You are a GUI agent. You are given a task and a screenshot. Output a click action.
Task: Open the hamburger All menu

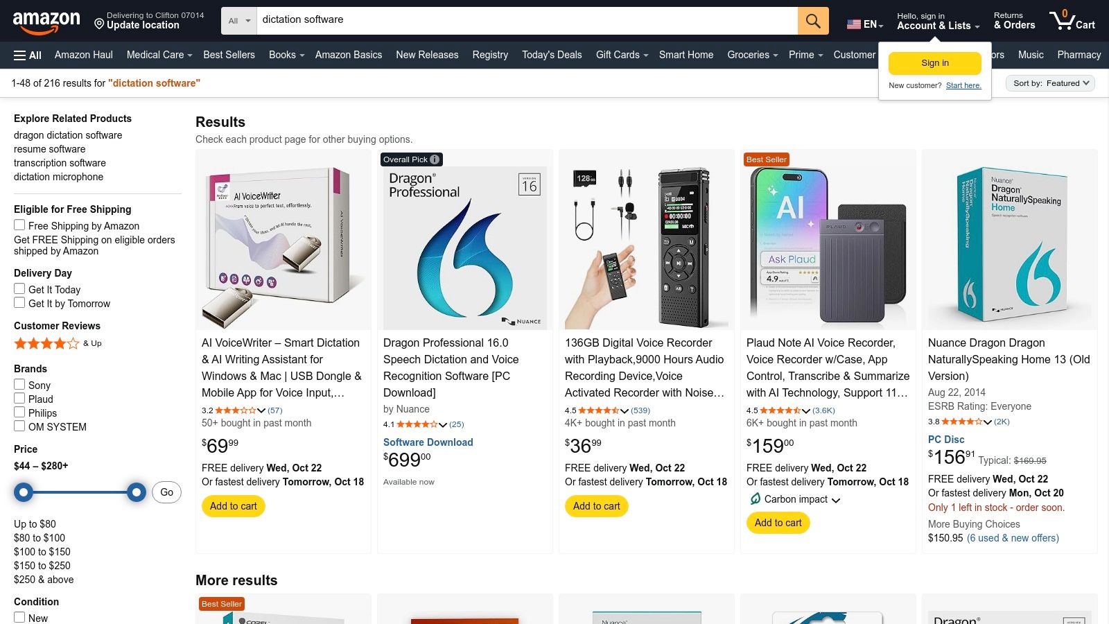tap(26, 55)
